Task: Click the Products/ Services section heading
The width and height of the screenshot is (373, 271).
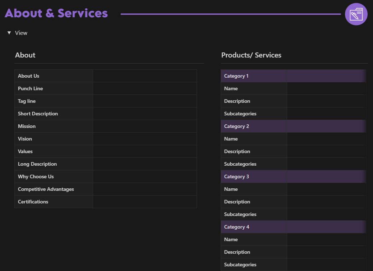Action: (251, 55)
